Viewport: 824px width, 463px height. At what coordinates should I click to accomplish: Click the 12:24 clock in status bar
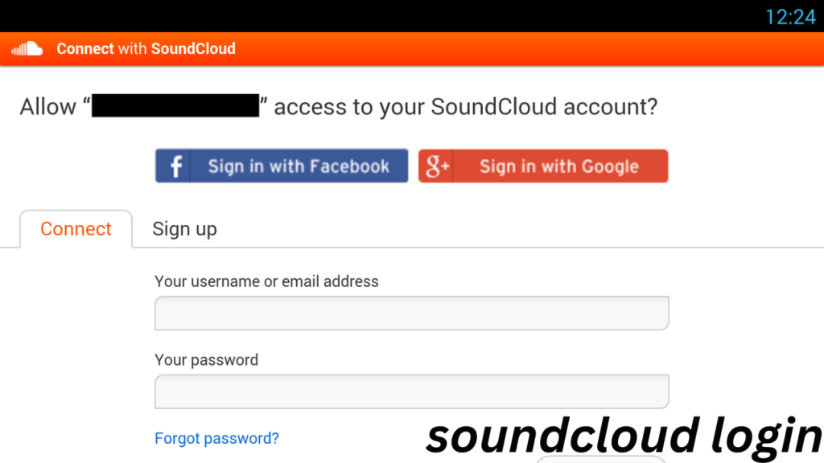(790, 17)
